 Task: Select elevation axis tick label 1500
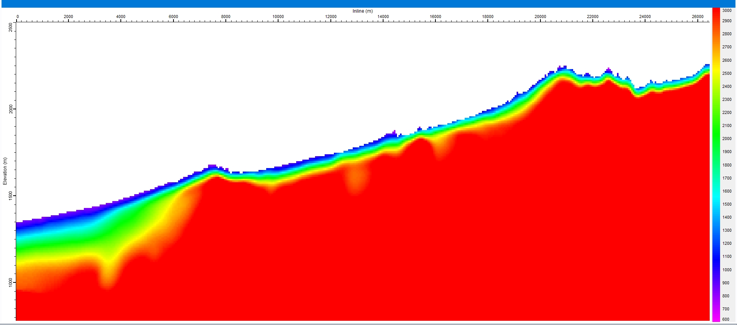click(x=10, y=196)
